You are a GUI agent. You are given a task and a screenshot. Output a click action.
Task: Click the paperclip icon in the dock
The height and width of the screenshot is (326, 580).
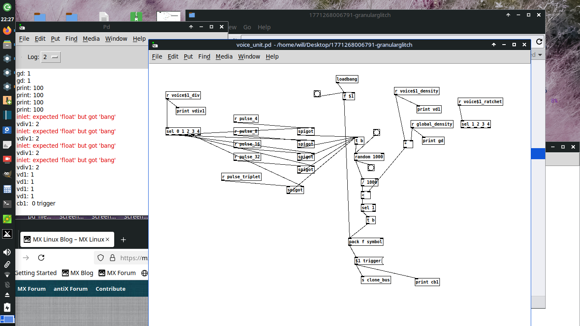pyautogui.click(x=7, y=264)
